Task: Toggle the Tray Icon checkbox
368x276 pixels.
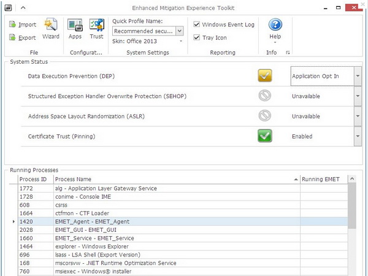Action: [197, 37]
